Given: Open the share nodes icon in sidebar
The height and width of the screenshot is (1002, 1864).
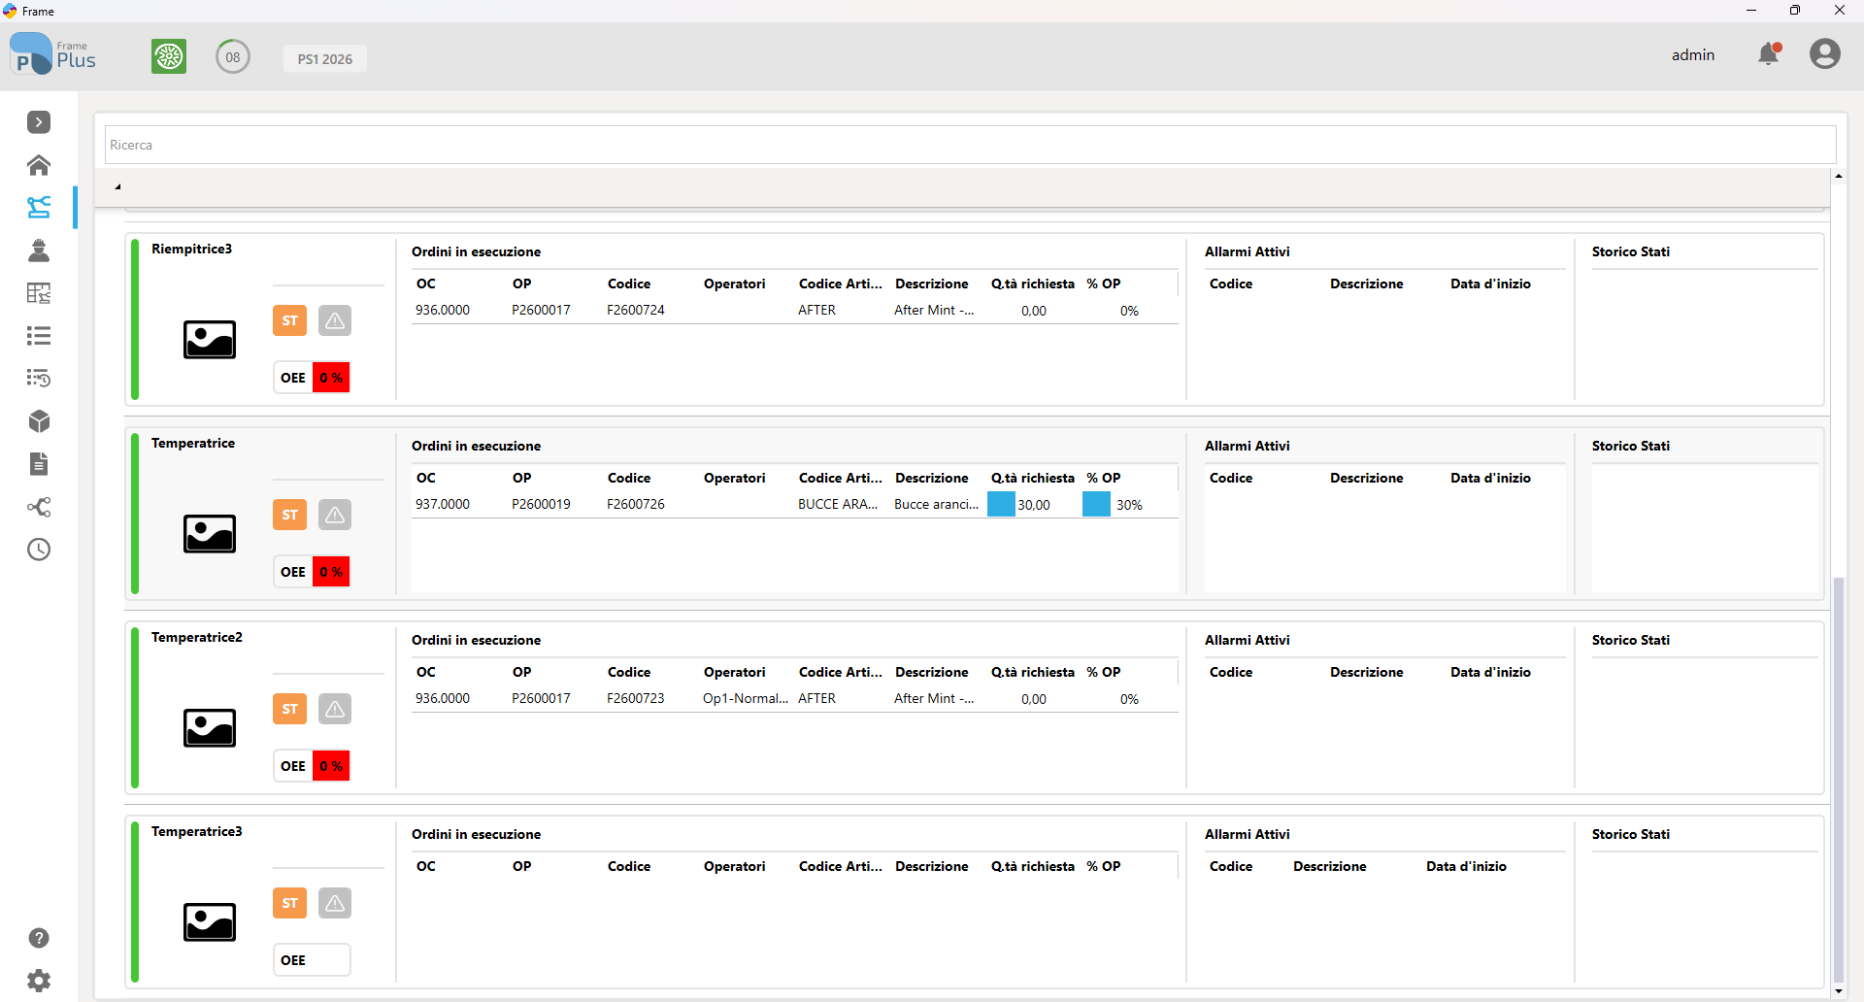Looking at the screenshot, I should (x=39, y=507).
